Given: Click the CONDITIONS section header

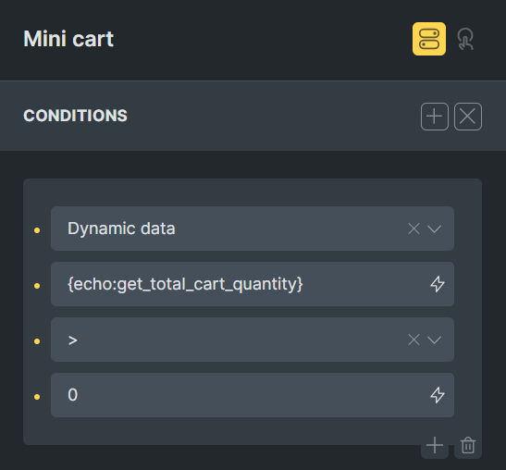Looking at the screenshot, I should [75, 116].
